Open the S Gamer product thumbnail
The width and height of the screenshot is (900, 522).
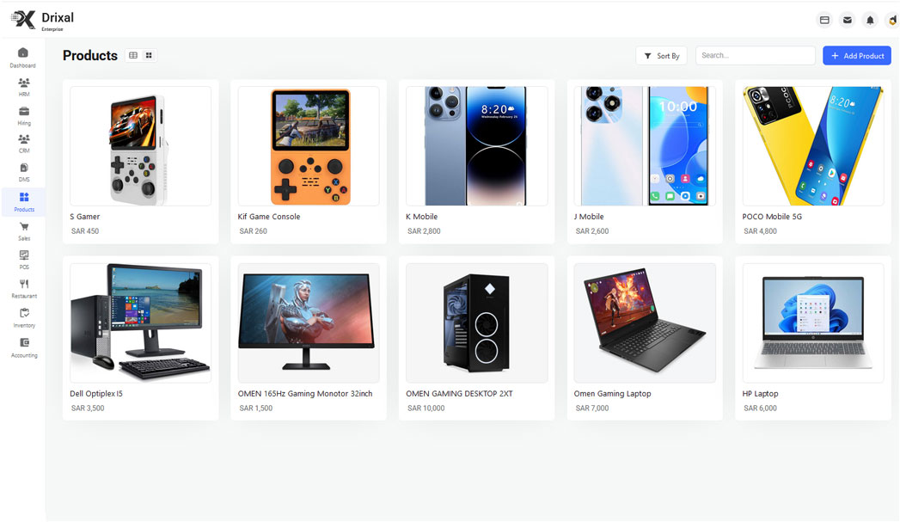click(141, 146)
